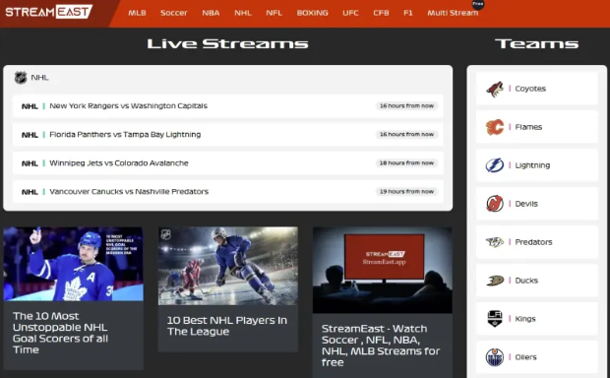The height and width of the screenshot is (378, 610).
Task: Click the Teams heading
Action: coord(537,43)
